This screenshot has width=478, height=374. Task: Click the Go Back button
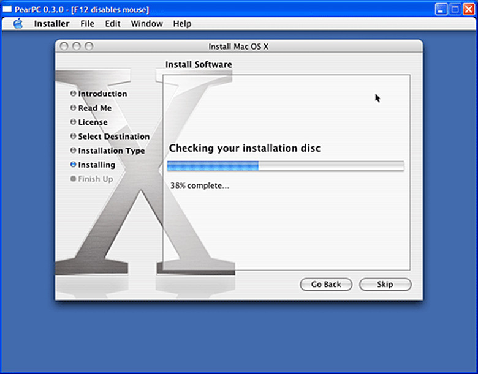[326, 284]
